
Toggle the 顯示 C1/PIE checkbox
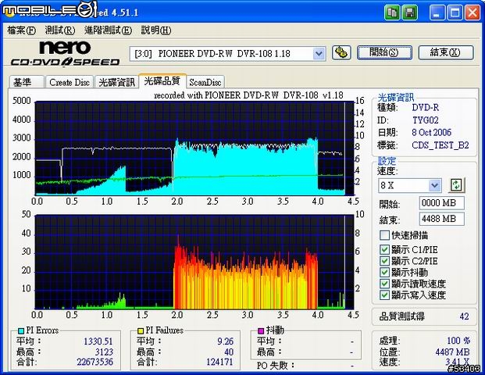pos(384,249)
